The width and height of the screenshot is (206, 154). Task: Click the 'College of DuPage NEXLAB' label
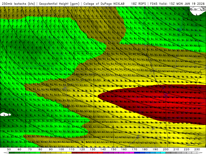point(104,4)
